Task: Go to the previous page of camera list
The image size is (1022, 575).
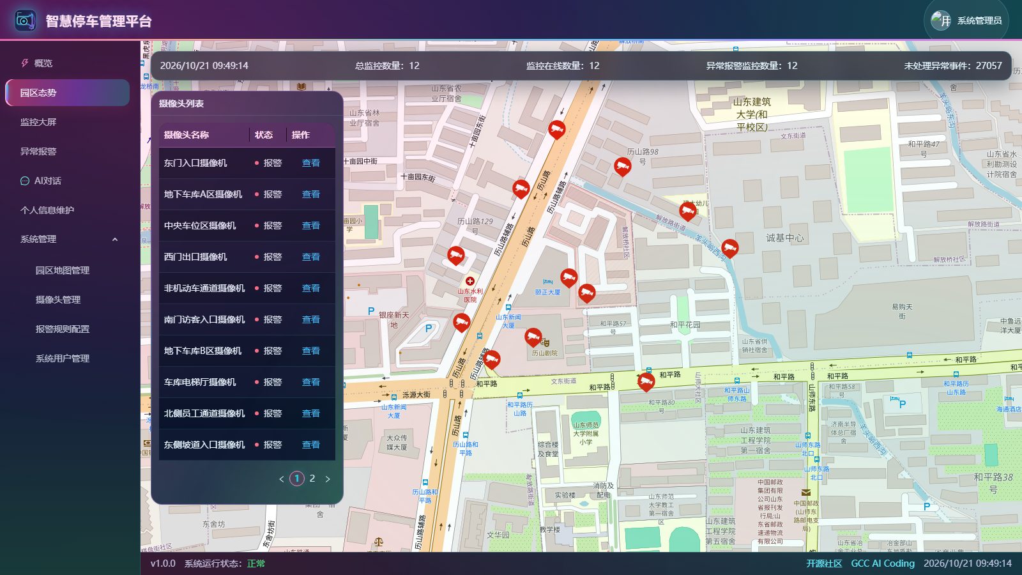Action: 282,479
